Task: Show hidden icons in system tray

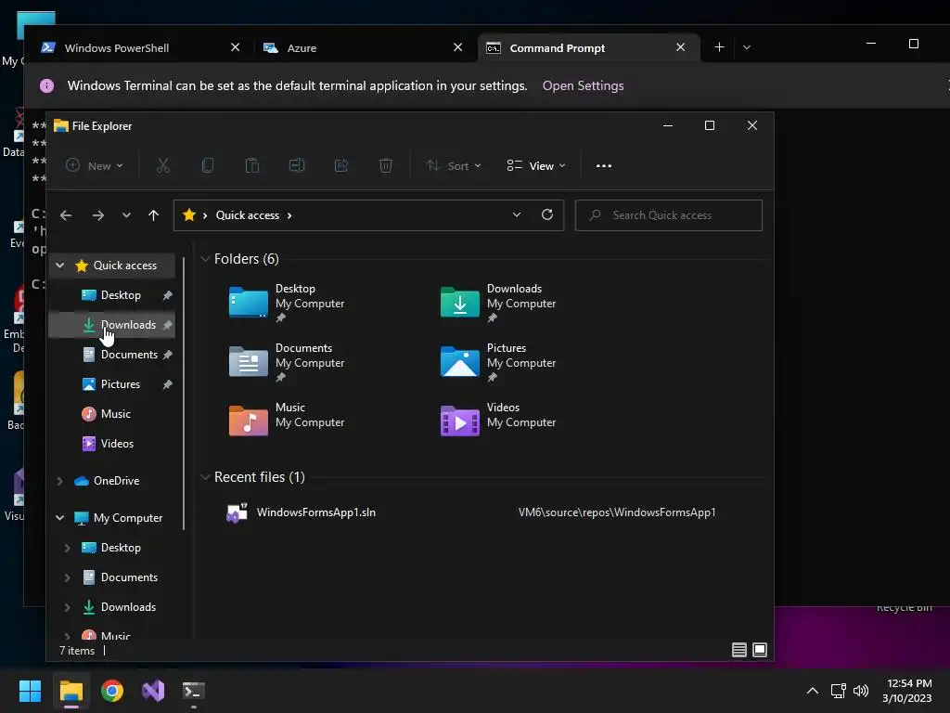Action: (x=813, y=691)
